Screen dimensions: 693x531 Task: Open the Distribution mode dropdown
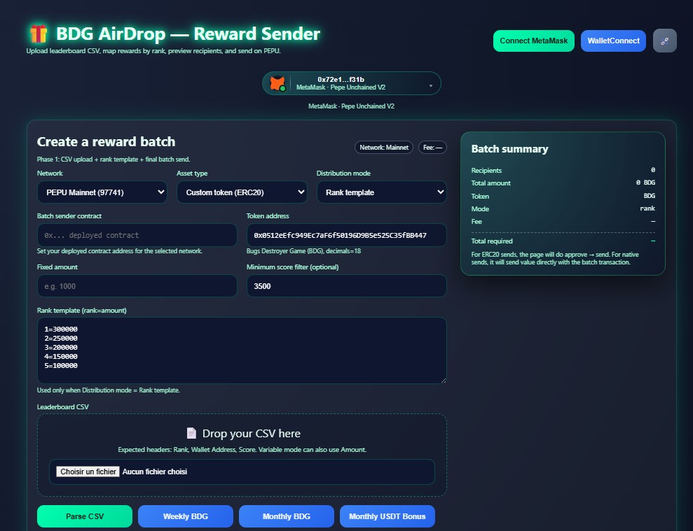(x=381, y=192)
